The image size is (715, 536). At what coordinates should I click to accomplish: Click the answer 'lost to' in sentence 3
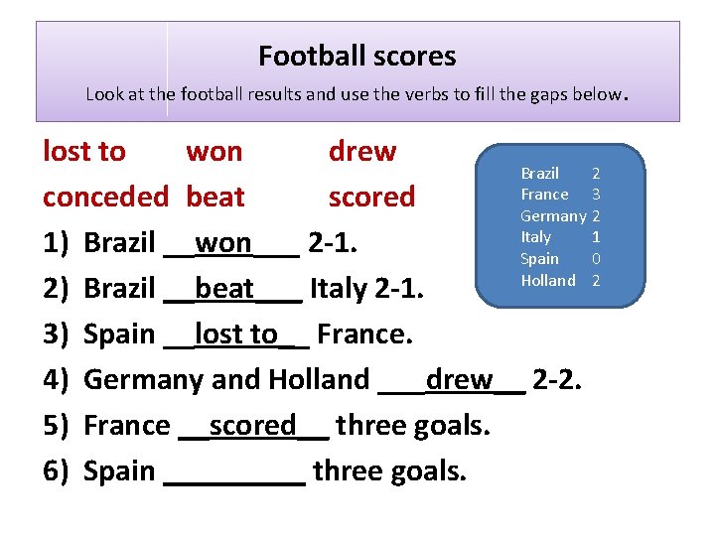point(236,335)
